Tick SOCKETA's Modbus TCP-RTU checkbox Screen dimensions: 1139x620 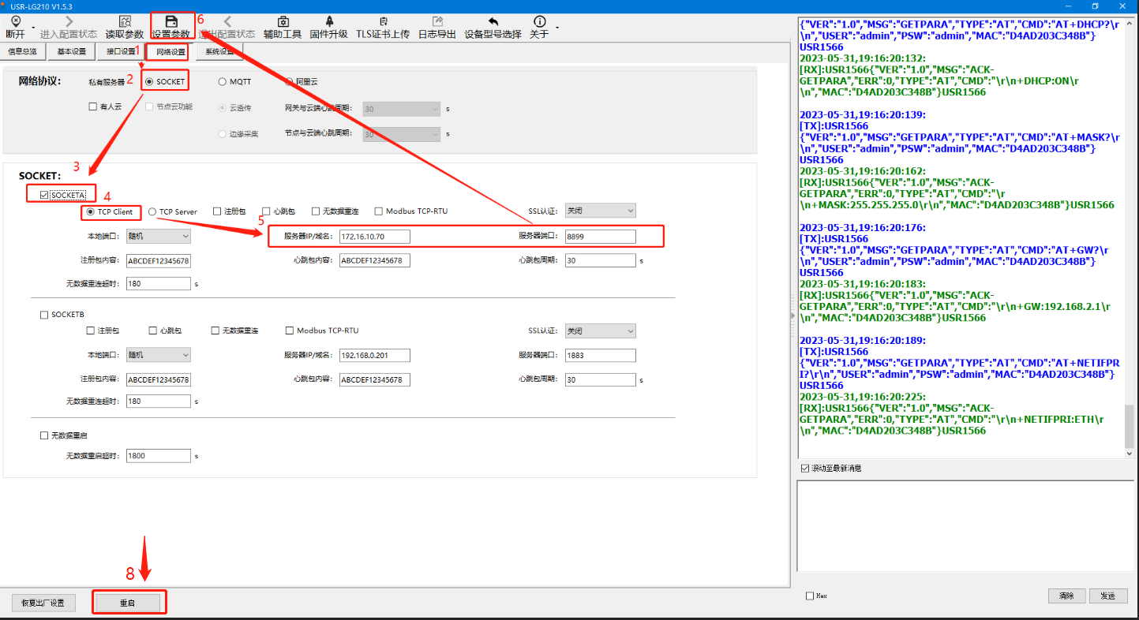[379, 211]
